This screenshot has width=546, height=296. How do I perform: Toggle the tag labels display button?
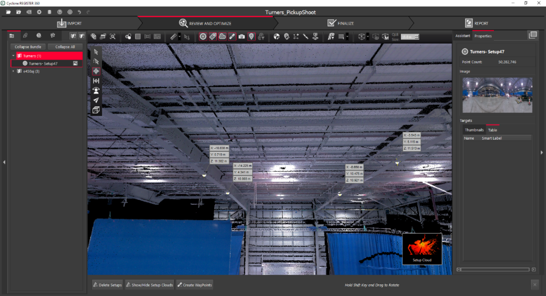click(213, 36)
